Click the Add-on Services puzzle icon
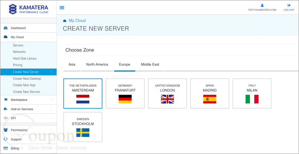The width and height of the screenshot is (299, 154). [6, 109]
